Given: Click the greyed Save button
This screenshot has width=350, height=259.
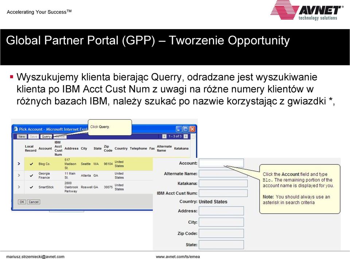Looking at the screenshot, I should 34,136.
